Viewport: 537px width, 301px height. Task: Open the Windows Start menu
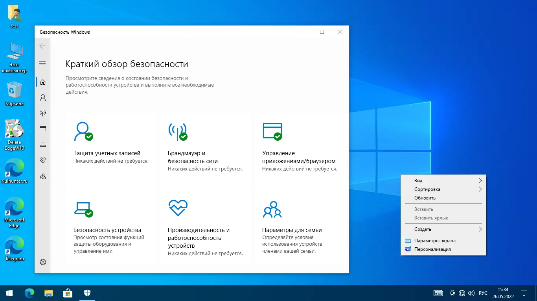9,293
